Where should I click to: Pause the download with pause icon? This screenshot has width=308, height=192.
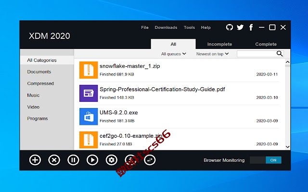tap(73, 160)
